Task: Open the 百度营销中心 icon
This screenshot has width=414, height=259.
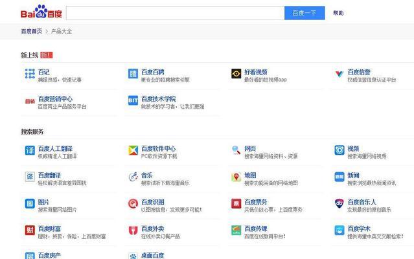Action: pyautogui.click(x=30, y=101)
